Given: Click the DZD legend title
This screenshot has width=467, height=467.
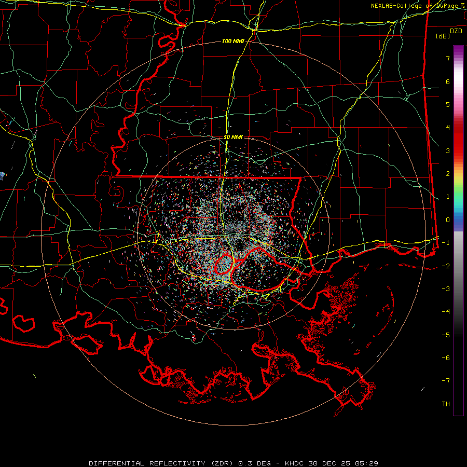Looking at the screenshot, I should tap(456, 31).
